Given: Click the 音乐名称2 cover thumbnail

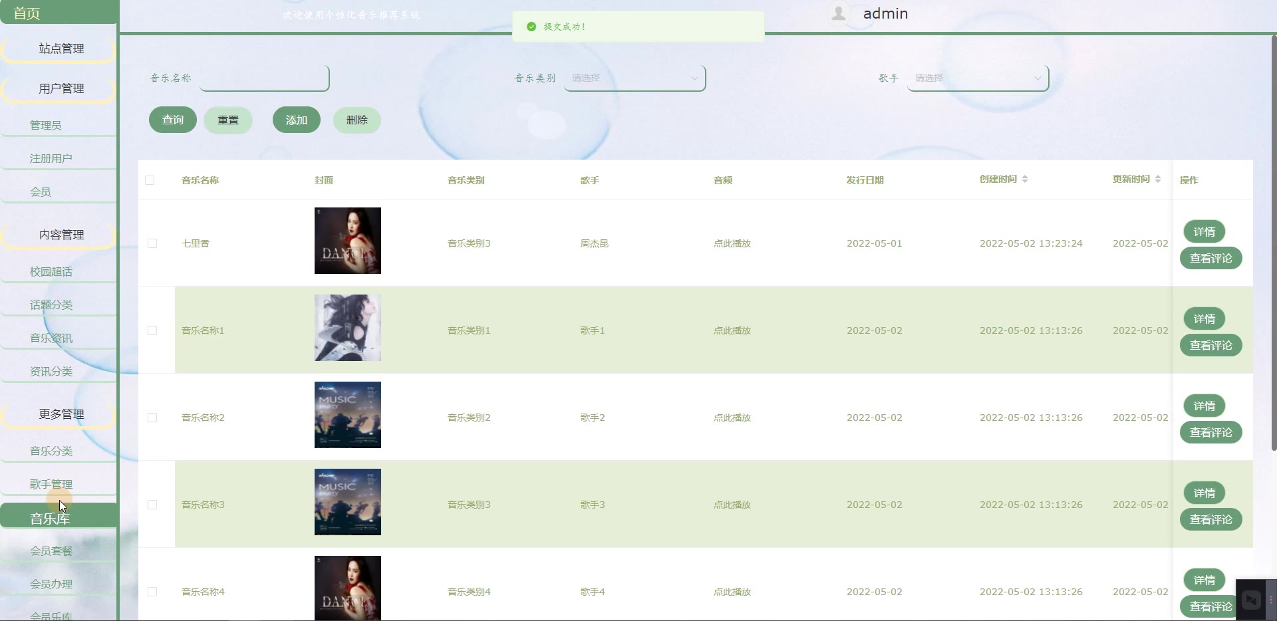Looking at the screenshot, I should pos(348,415).
